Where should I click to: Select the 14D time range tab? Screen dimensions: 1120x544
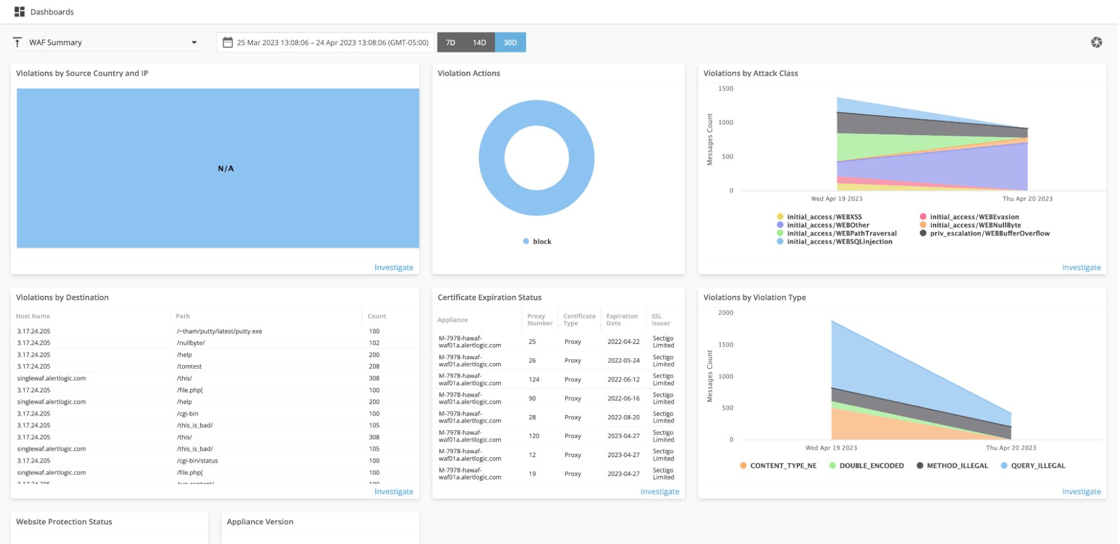coord(479,43)
